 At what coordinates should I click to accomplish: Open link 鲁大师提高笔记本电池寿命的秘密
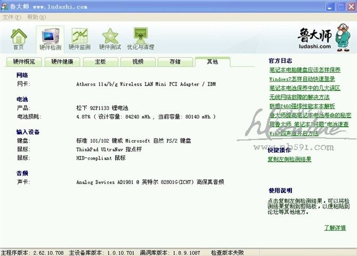tap(310, 115)
